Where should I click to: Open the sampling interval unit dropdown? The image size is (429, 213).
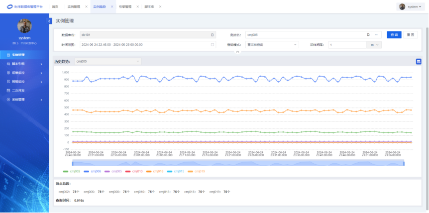[x=374, y=44]
